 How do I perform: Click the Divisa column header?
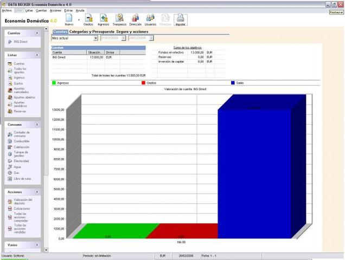(112, 53)
